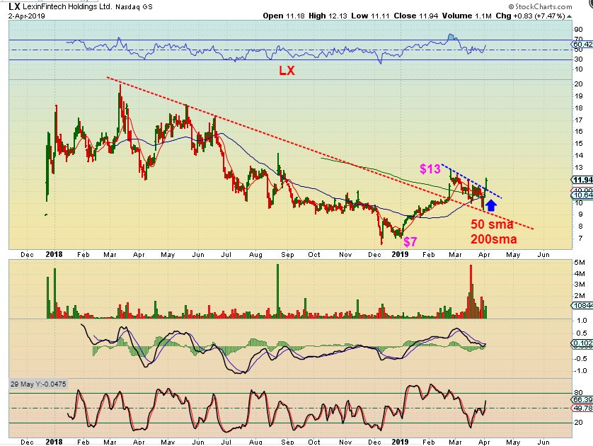Click the RSI current value tag 60.42
Viewport: 593px width, 446px height.
pos(583,45)
